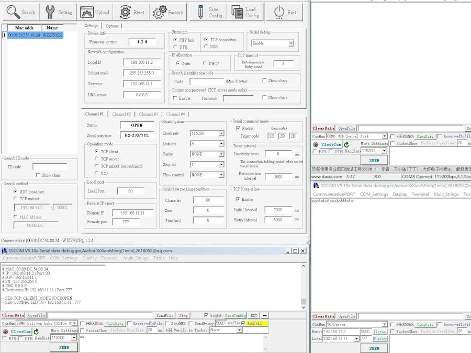Click the Load Config document icon
The height and width of the screenshot is (353, 471).
(x=238, y=12)
